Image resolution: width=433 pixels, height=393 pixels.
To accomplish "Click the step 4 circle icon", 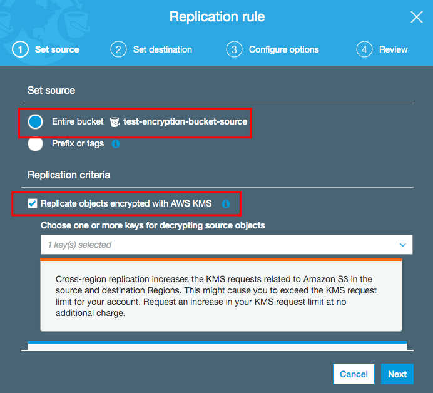I will point(364,49).
